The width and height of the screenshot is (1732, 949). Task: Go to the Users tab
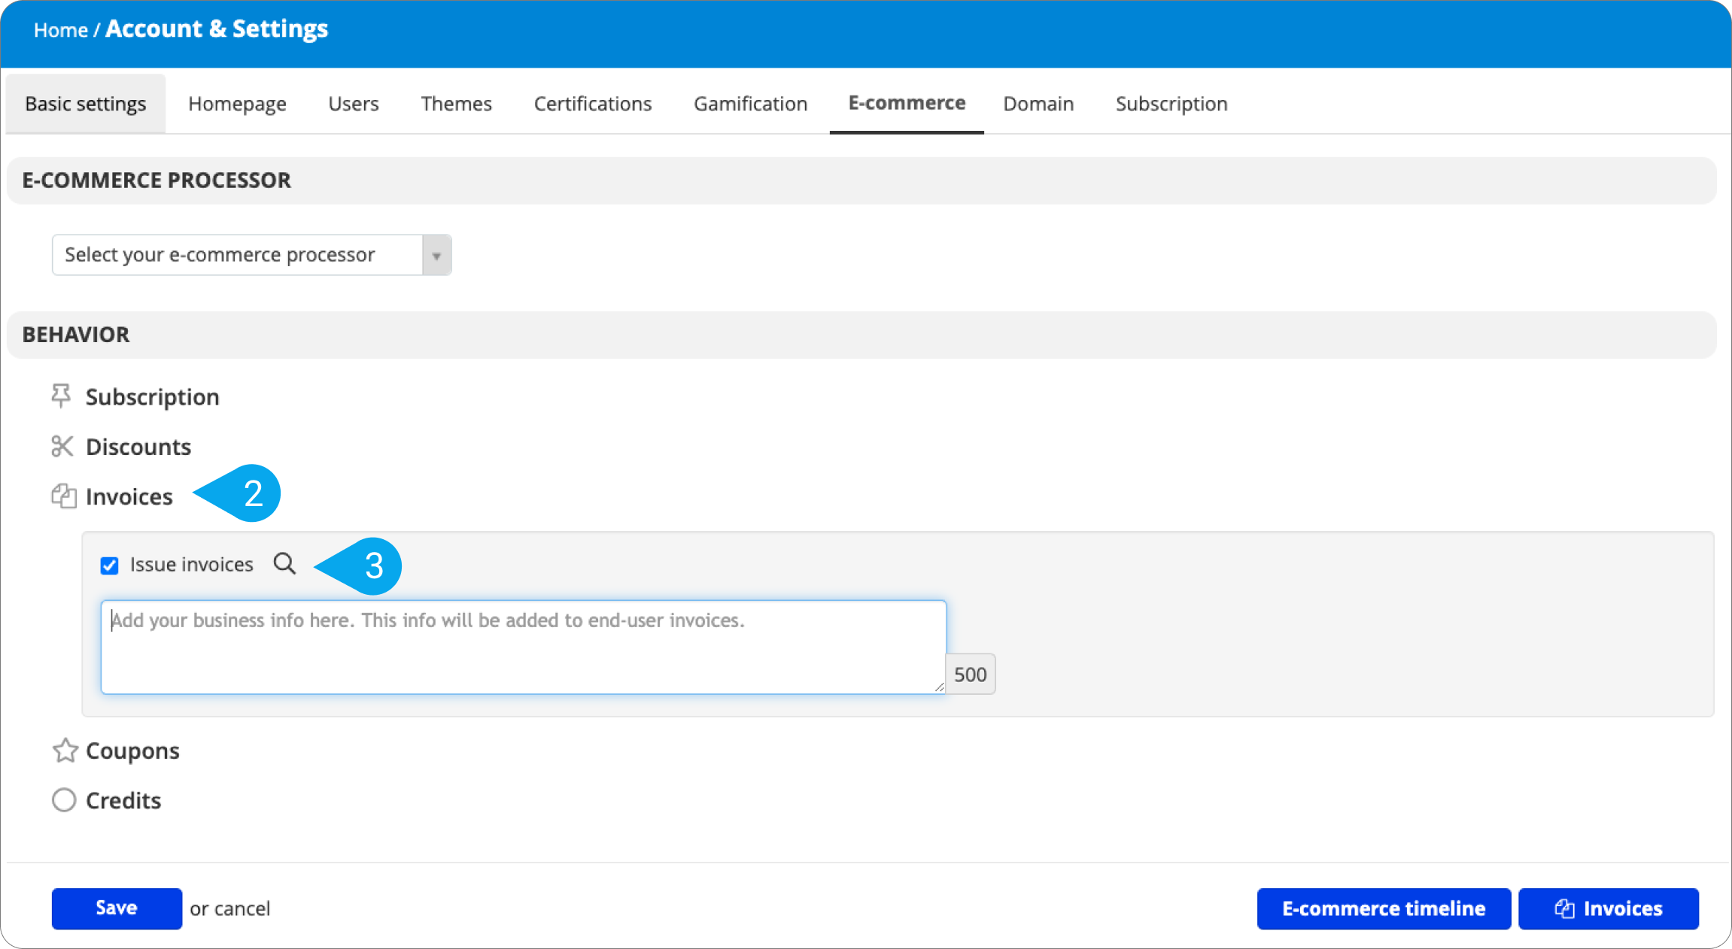354,104
